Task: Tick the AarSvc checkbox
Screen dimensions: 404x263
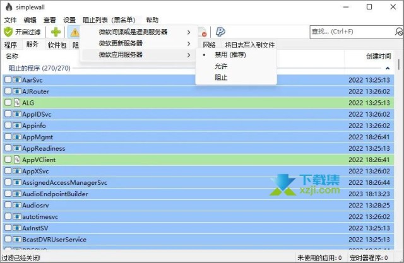Action: coord(8,79)
